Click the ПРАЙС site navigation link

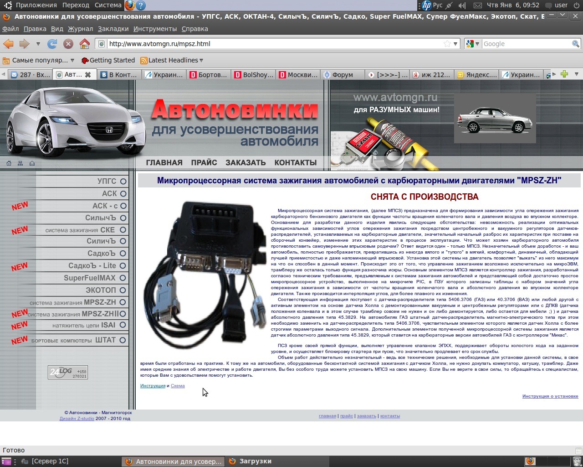click(204, 163)
